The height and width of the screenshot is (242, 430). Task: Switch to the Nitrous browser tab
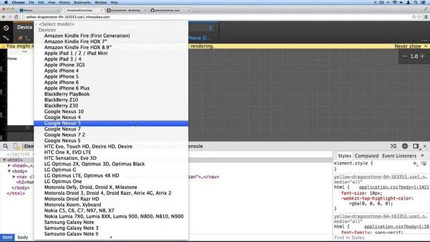(38, 10)
